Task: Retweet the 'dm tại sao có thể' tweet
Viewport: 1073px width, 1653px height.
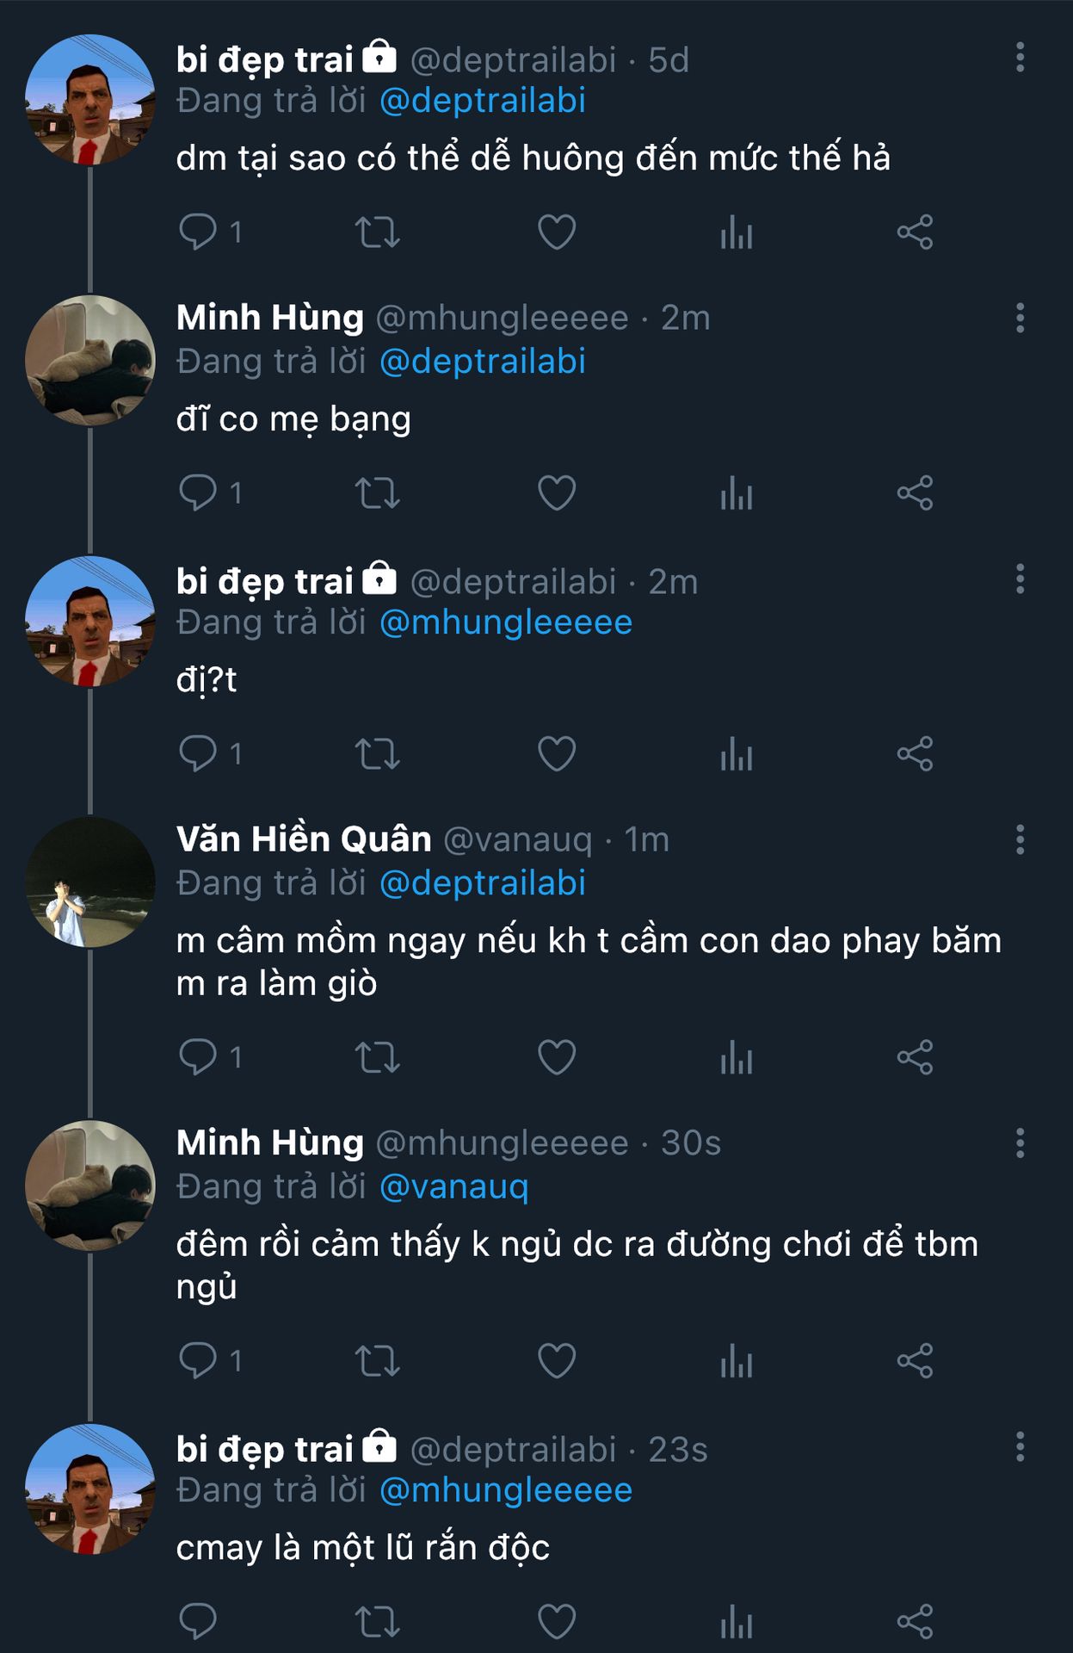Action: coord(378,232)
